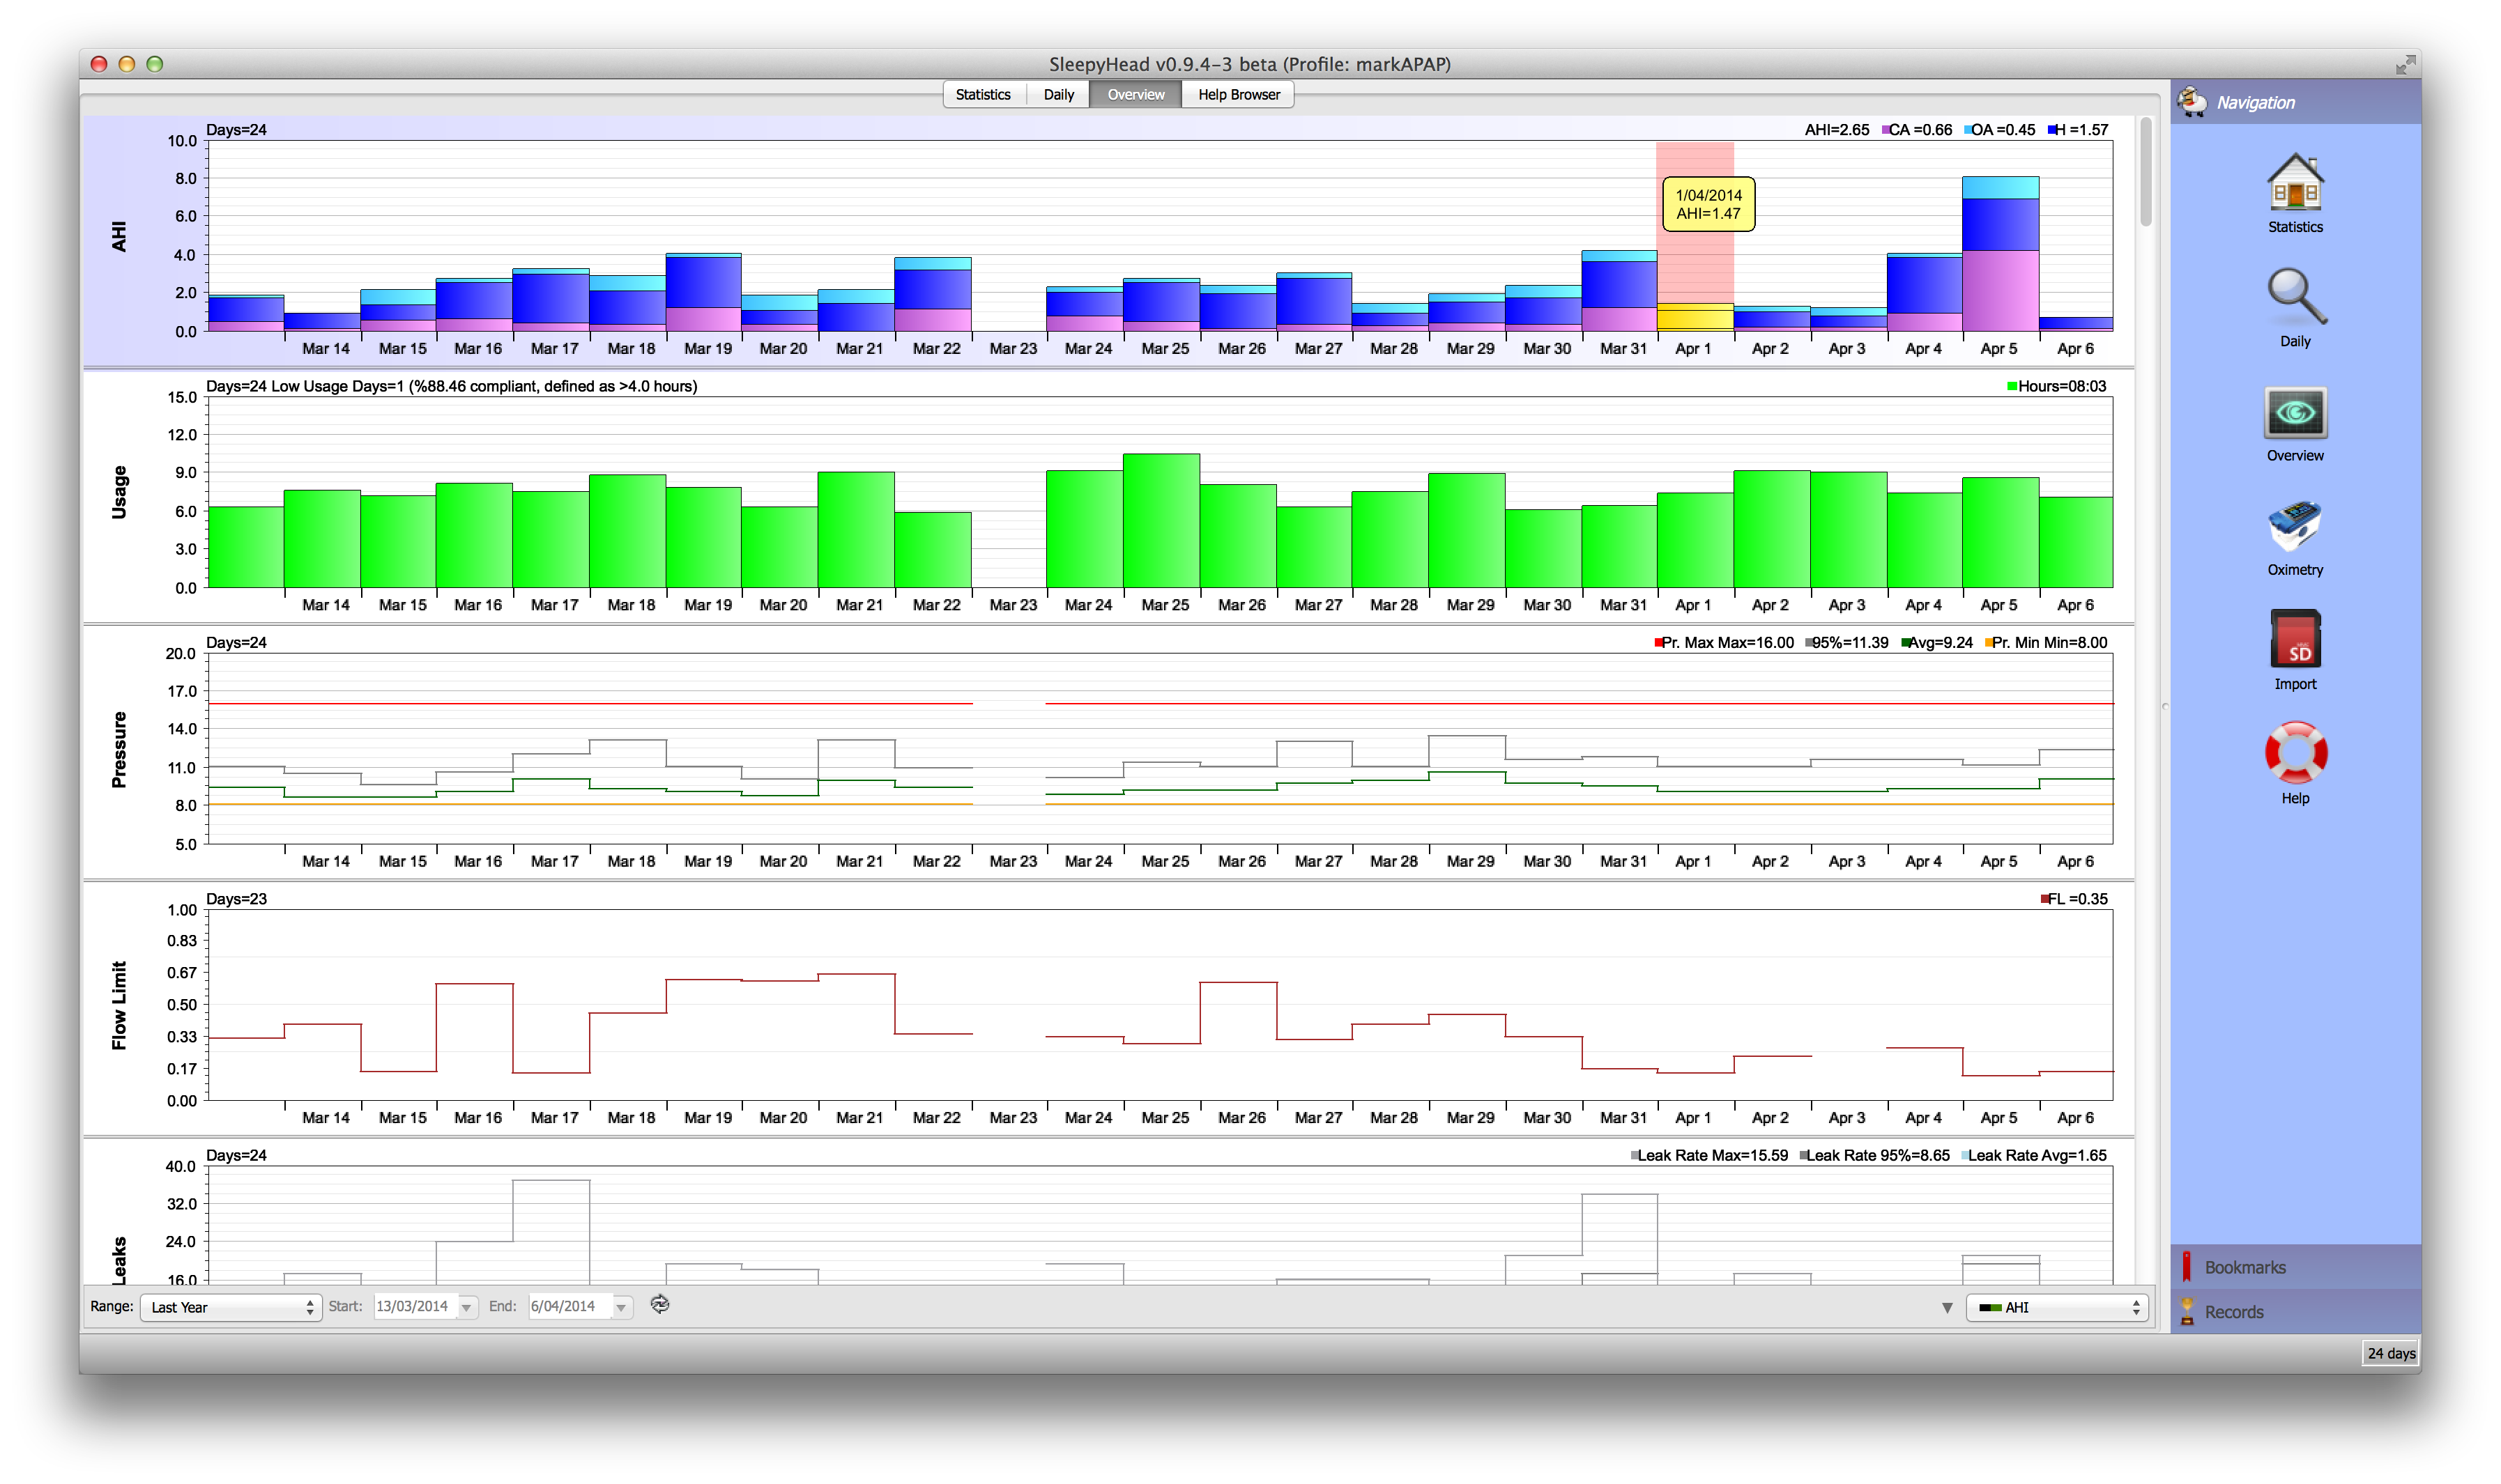2501x1484 pixels.
Task: Open the Range Last Year dropdown
Action: (231, 1307)
